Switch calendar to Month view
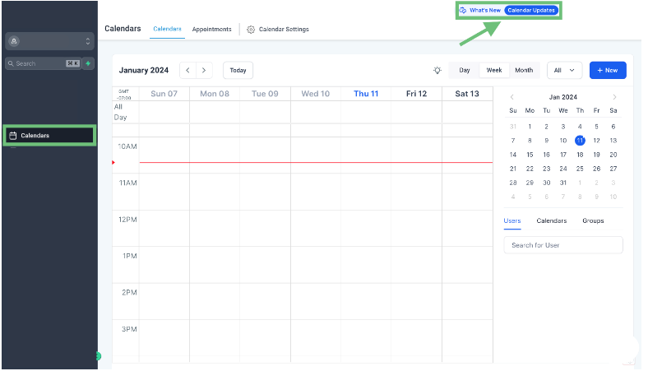 tap(524, 71)
